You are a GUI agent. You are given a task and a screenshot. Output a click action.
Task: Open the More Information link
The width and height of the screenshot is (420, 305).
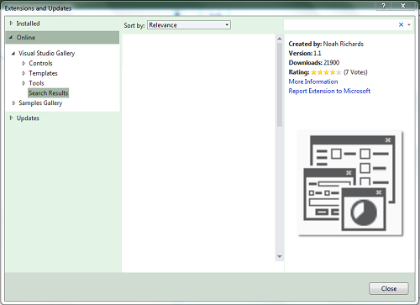click(313, 82)
